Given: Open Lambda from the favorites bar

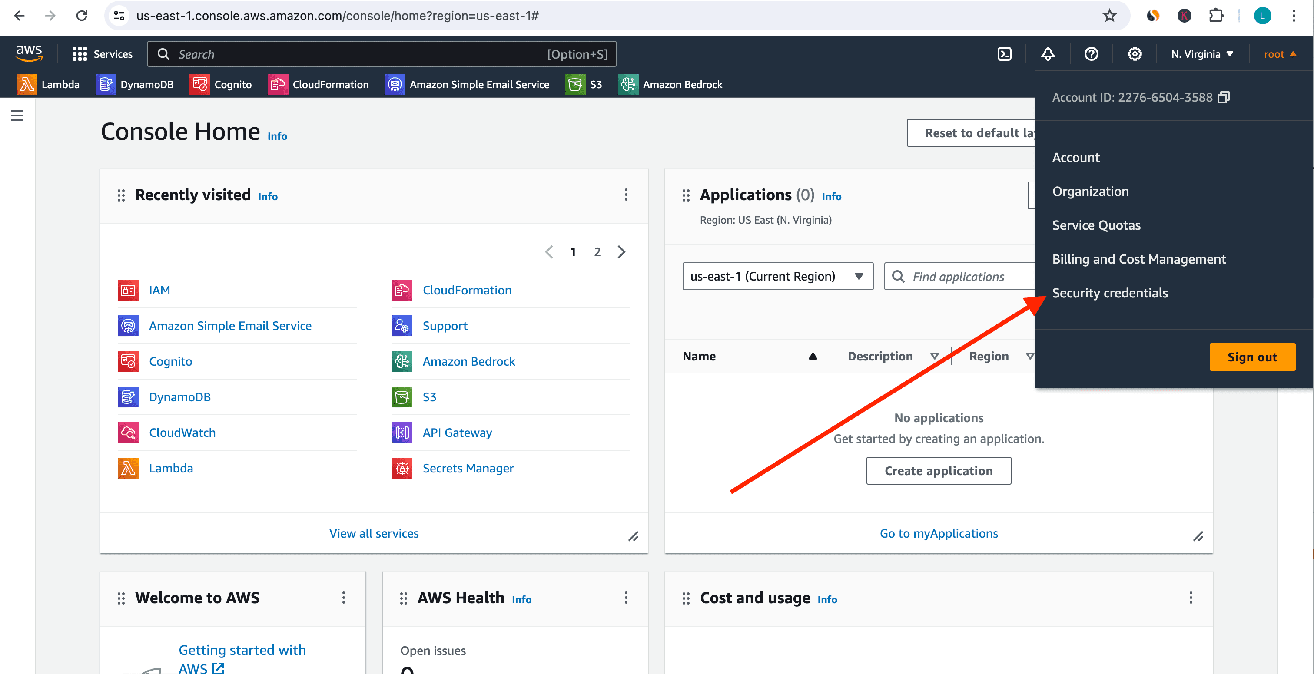Looking at the screenshot, I should (48, 84).
